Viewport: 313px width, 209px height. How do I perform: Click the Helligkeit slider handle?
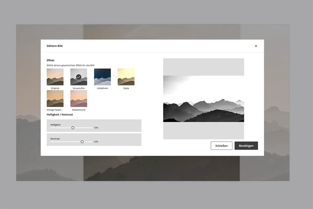(73, 128)
